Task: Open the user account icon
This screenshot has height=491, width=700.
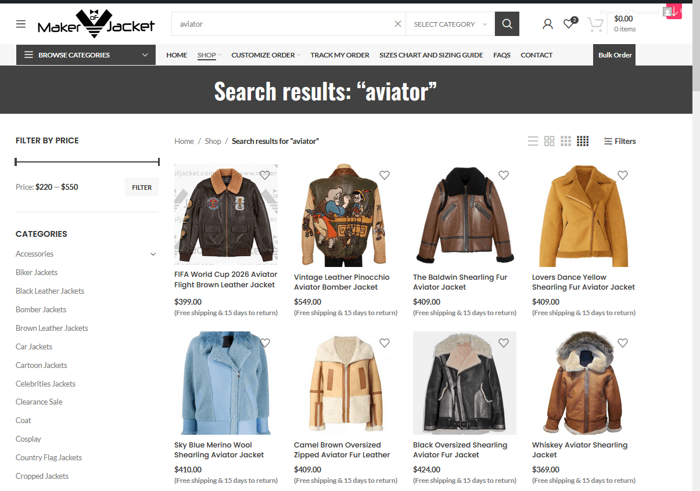Action: pyautogui.click(x=548, y=24)
